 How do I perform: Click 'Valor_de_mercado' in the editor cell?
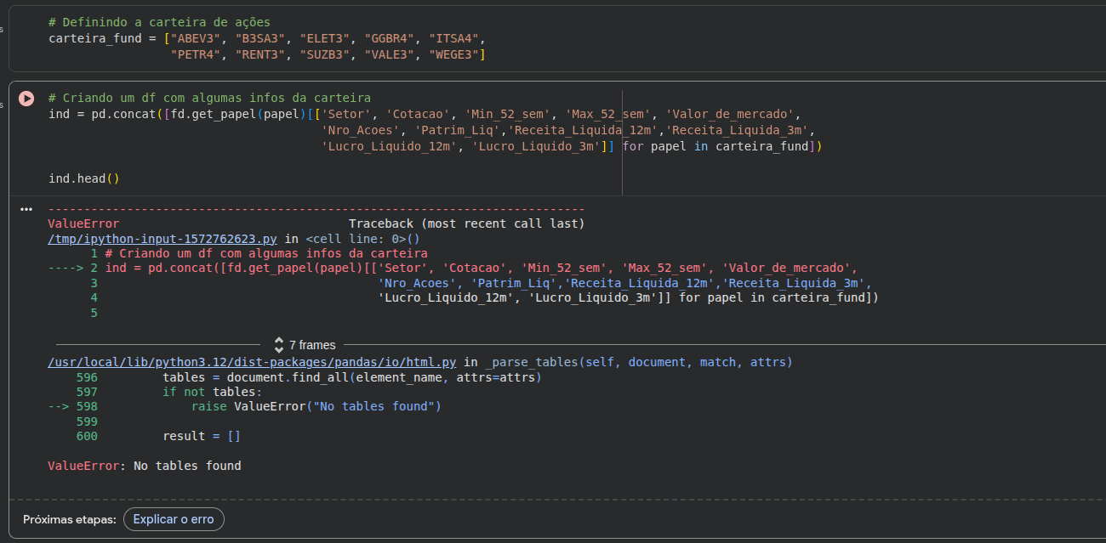tap(733, 114)
